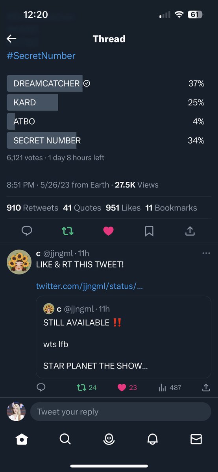218x472 pixels.
Task: Go back using the left arrow
Action: click(x=11, y=39)
